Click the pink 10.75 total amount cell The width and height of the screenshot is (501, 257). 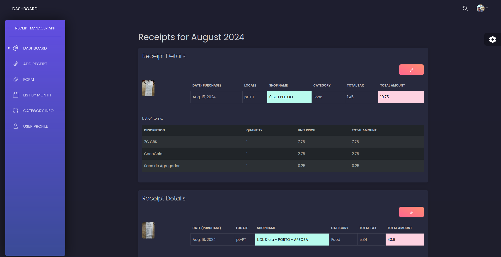click(401, 97)
